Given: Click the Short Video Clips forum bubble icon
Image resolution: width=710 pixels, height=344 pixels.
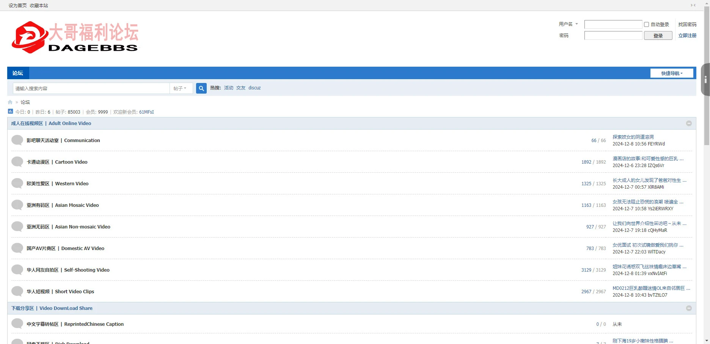Looking at the screenshot, I should tap(17, 291).
